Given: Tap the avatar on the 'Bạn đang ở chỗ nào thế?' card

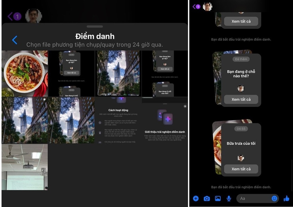Looking at the screenshot, I should [241, 88].
